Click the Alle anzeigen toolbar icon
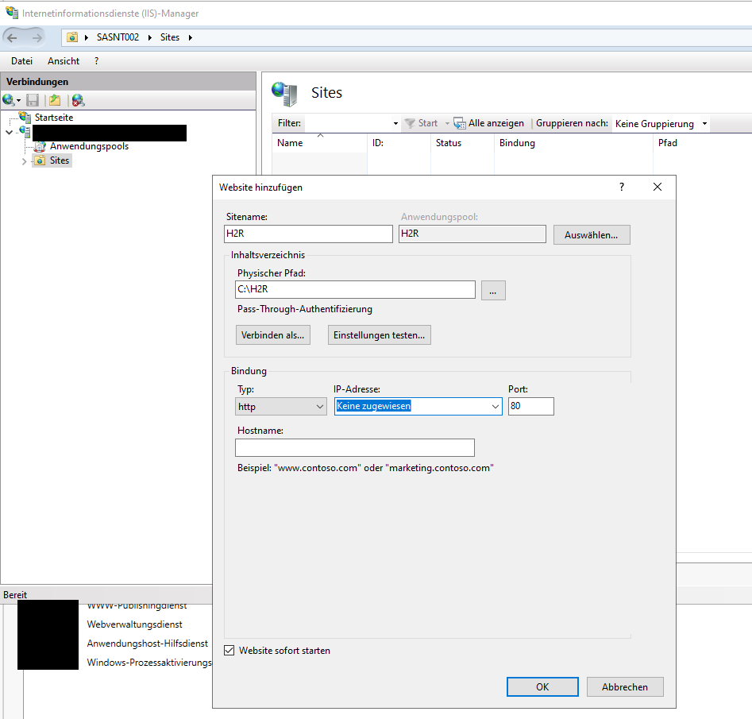The image size is (752, 719). [x=459, y=123]
